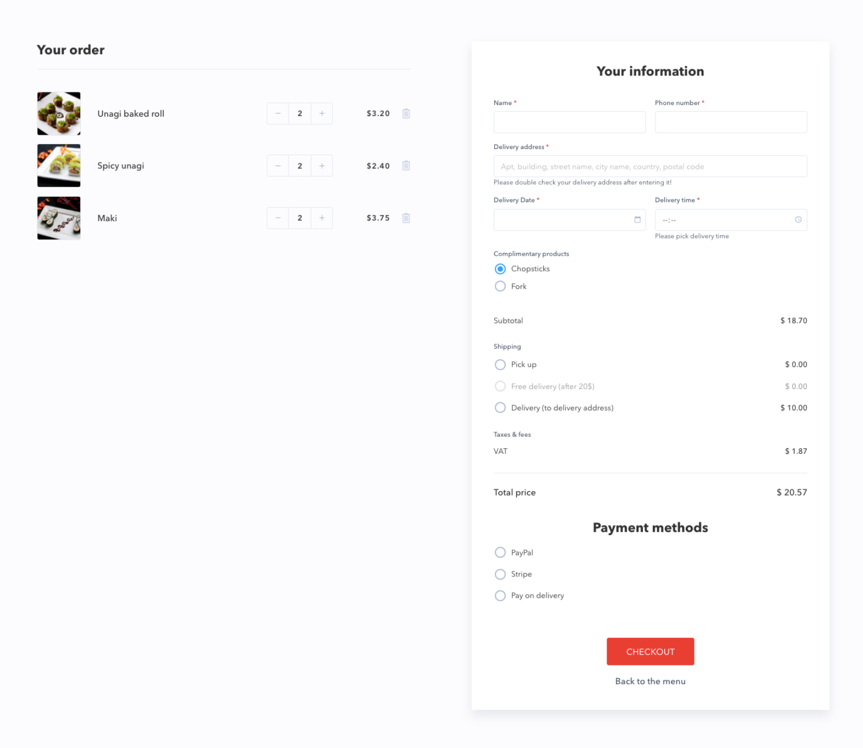Click the Spicy unagi item name
863x748 pixels.
click(121, 166)
